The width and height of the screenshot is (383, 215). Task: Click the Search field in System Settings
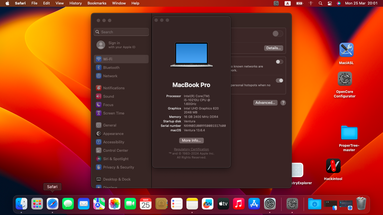121,32
